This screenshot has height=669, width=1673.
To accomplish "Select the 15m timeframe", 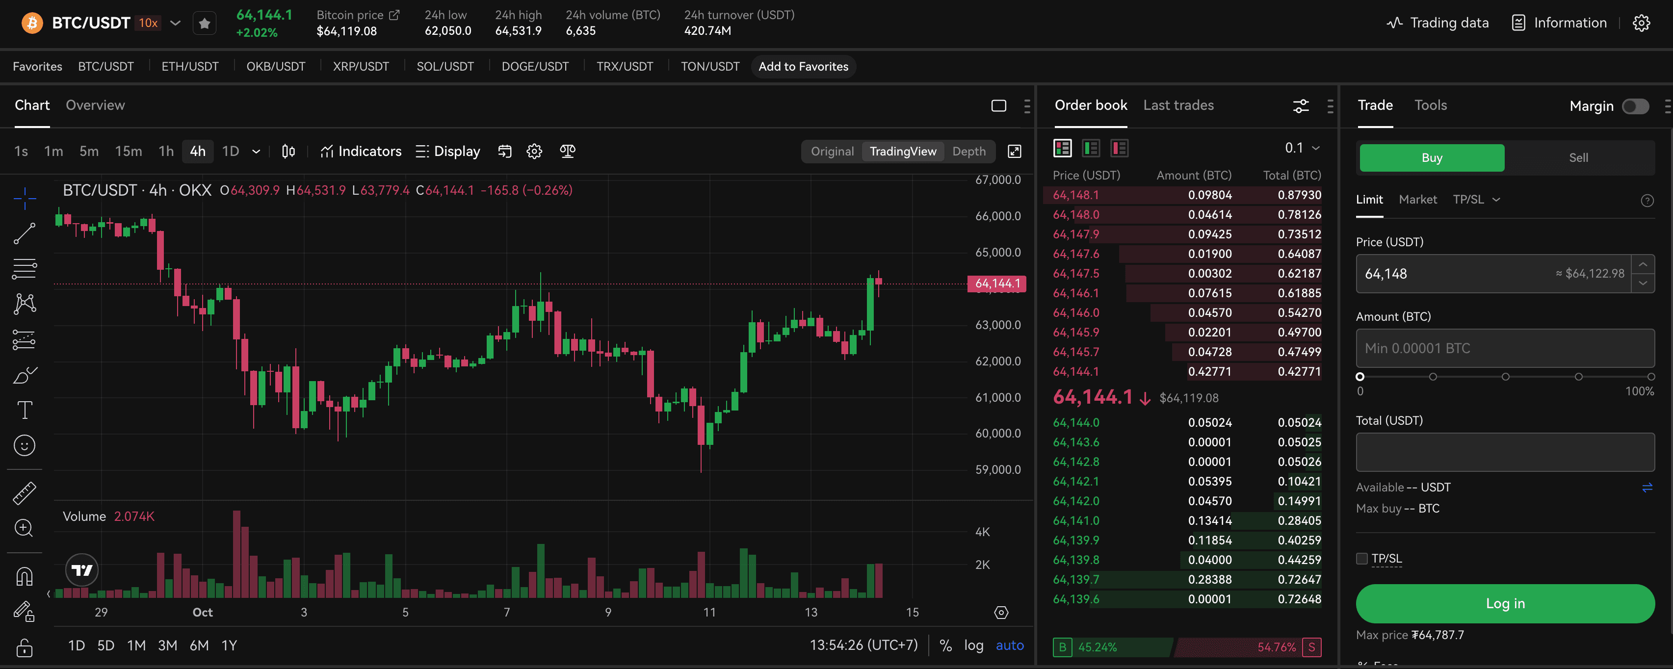I will (129, 152).
